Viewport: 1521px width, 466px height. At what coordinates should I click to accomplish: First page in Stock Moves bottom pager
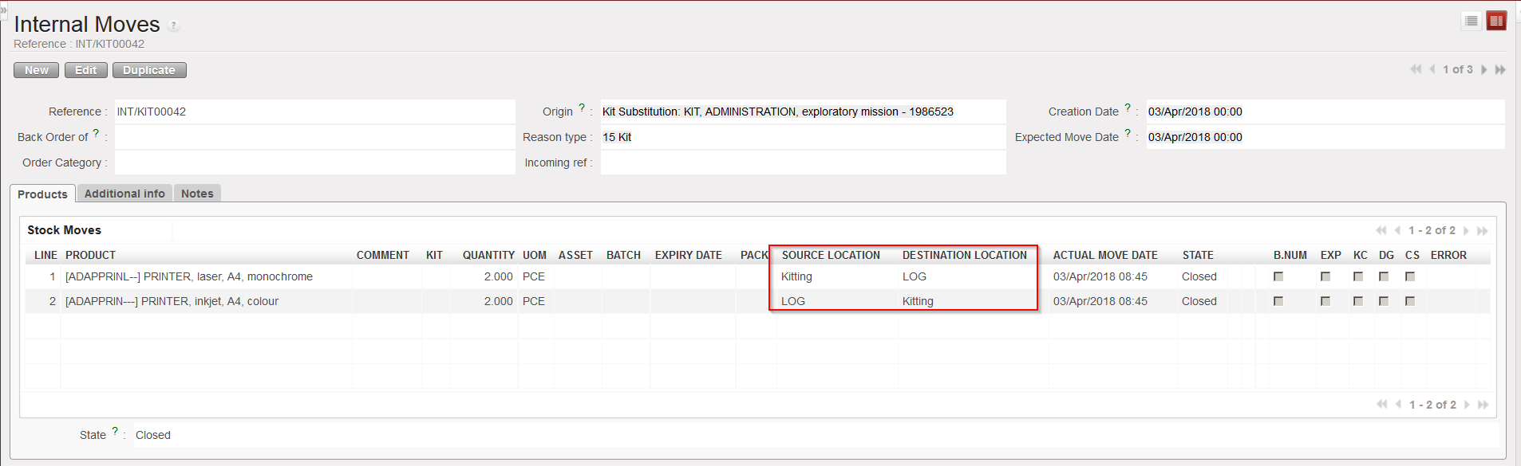1382,405
